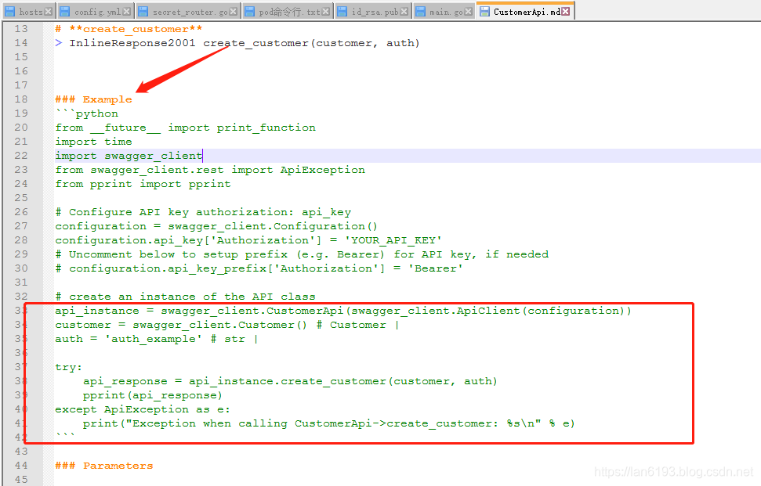Click the 'try:' line
This screenshot has height=486, width=761.
pyautogui.click(x=69, y=367)
